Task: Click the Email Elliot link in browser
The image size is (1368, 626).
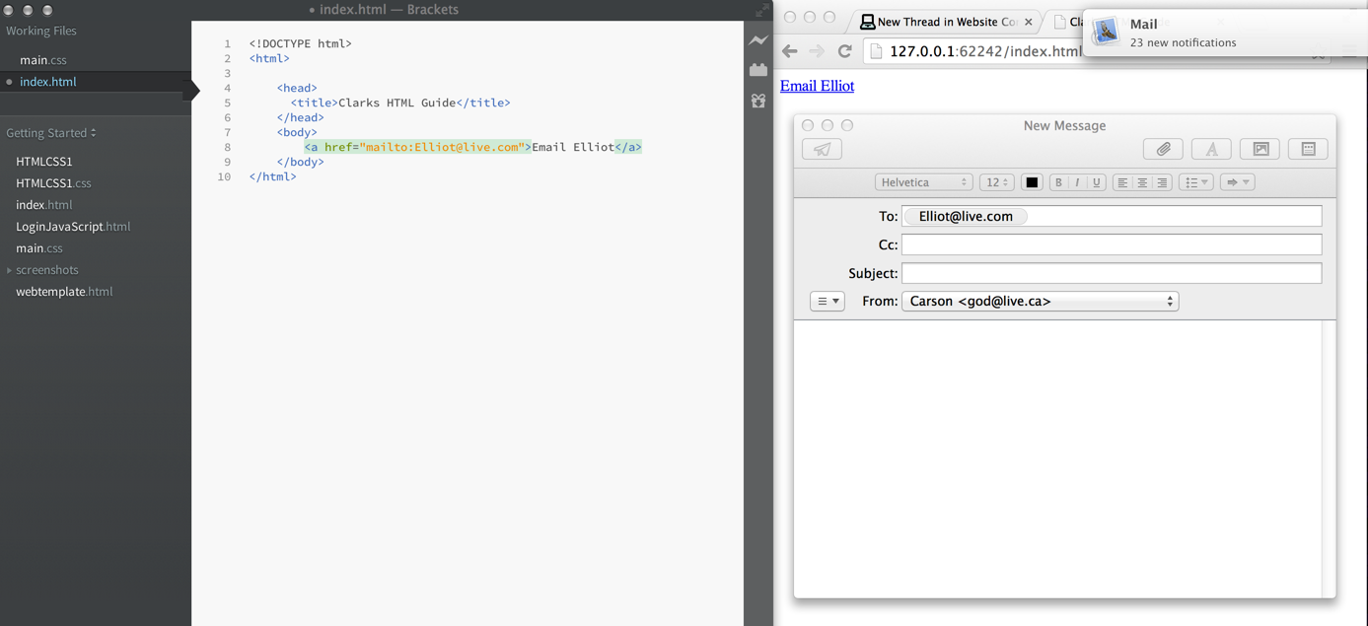Action: click(x=817, y=86)
